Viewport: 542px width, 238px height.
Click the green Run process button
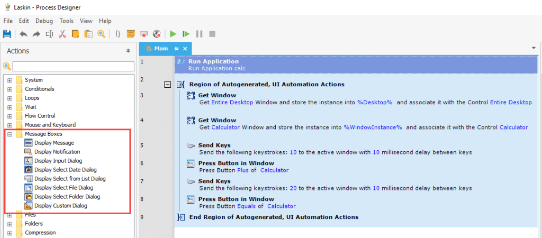point(173,34)
